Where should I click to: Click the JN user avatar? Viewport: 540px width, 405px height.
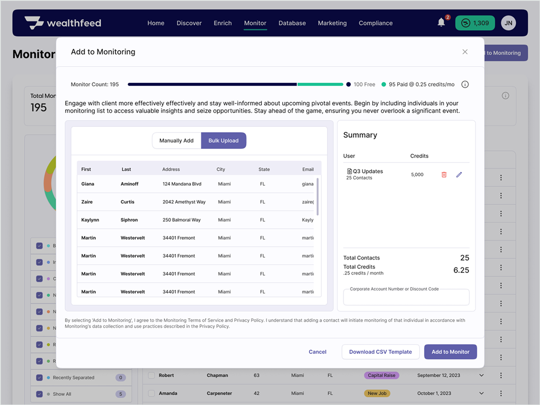point(508,23)
